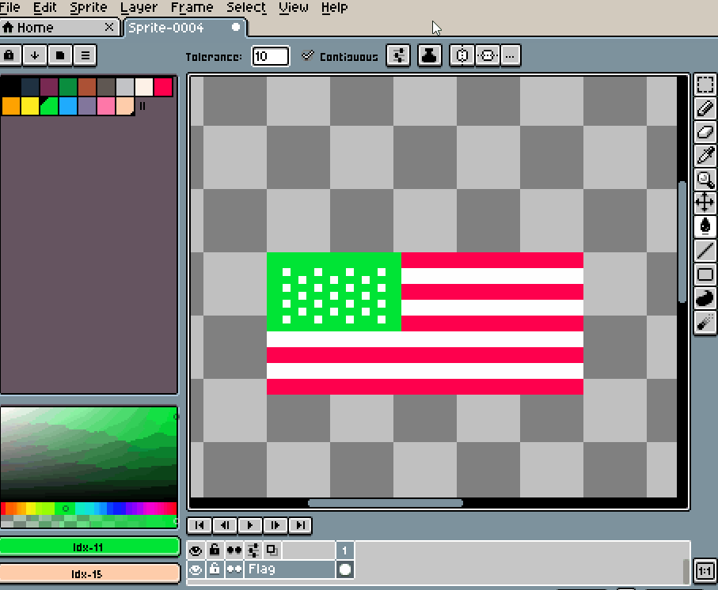Toggle continuous mode of Flag layer
The image size is (718, 590).
(x=234, y=569)
